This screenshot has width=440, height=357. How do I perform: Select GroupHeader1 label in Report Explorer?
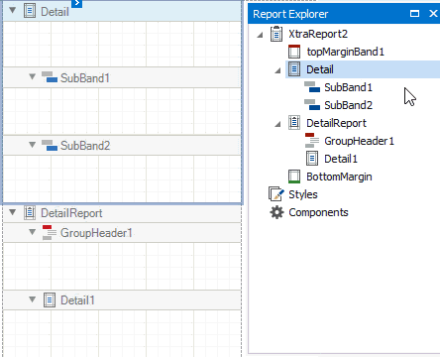point(360,141)
